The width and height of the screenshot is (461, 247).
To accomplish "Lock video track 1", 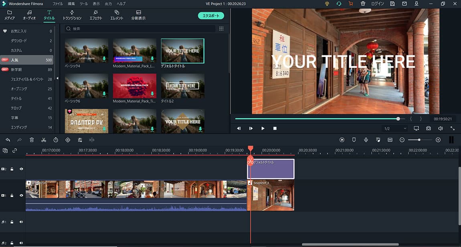I will (12, 196).
